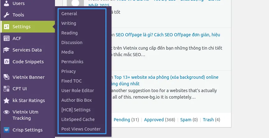Image resolution: width=269 pixels, height=138 pixels.
Task: Open the SEO Offpage post link
Action: [x=168, y=35]
